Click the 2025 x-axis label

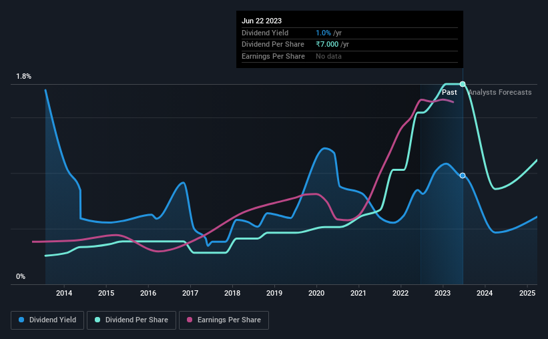527,293
